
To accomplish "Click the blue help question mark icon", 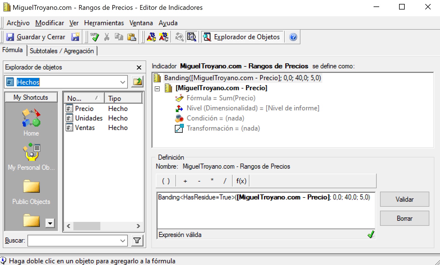I will tap(293, 37).
